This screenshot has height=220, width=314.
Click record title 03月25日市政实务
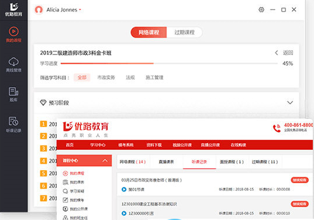coord(151,180)
